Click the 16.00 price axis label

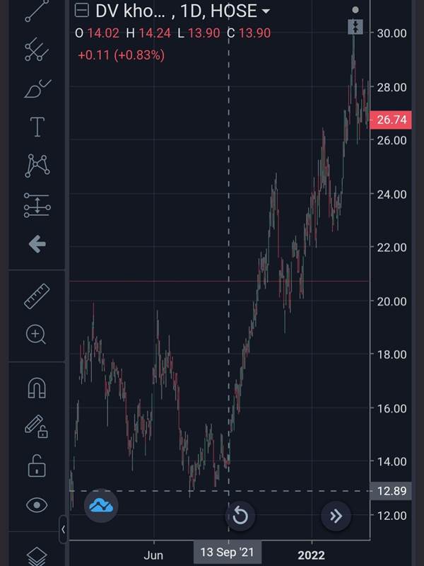391,408
